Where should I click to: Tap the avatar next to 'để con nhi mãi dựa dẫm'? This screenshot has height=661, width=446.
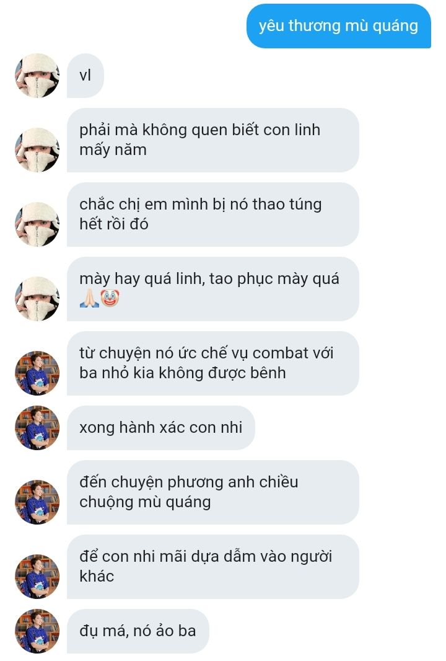(x=37, y=576)
